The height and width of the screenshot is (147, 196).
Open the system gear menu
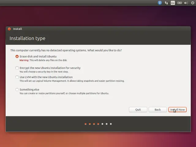[193, 3]
